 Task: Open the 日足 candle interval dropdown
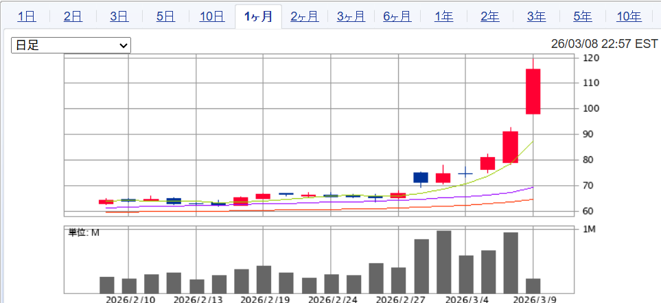pos(71,45)
